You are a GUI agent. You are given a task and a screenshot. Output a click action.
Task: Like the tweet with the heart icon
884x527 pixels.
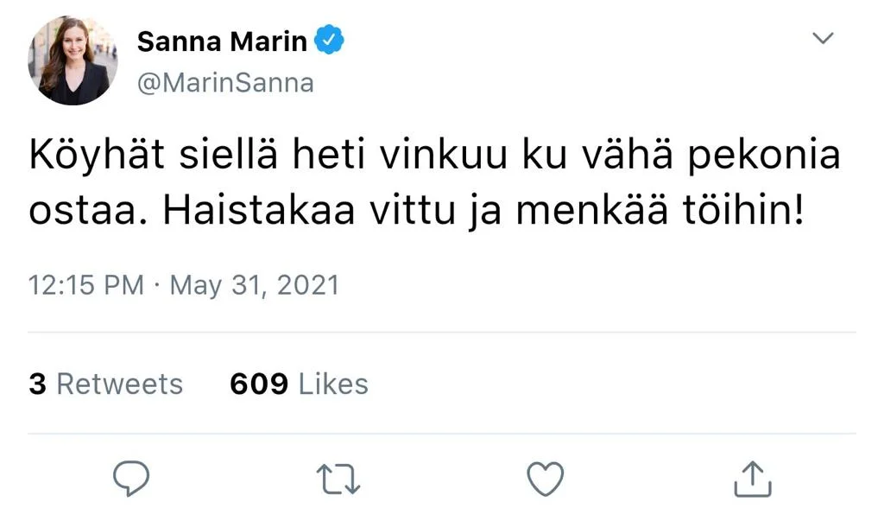click(x=546, y=479)
